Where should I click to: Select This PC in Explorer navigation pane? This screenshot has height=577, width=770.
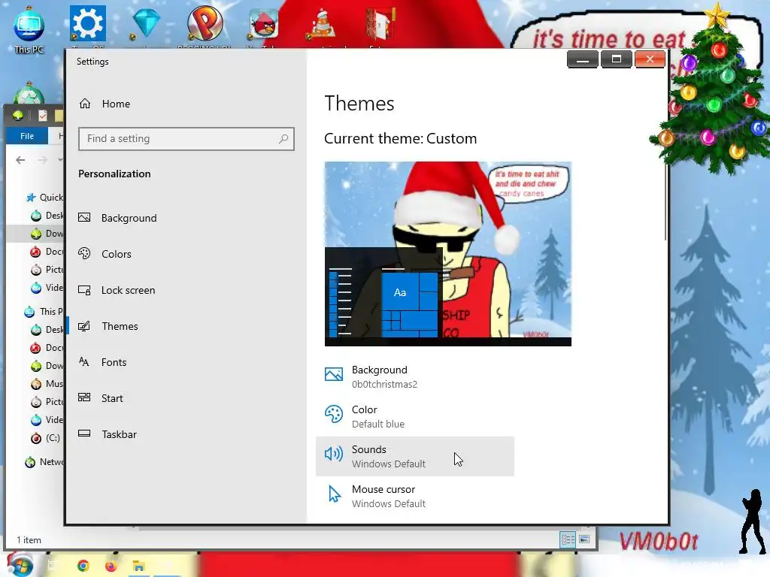tap(44, 312)
